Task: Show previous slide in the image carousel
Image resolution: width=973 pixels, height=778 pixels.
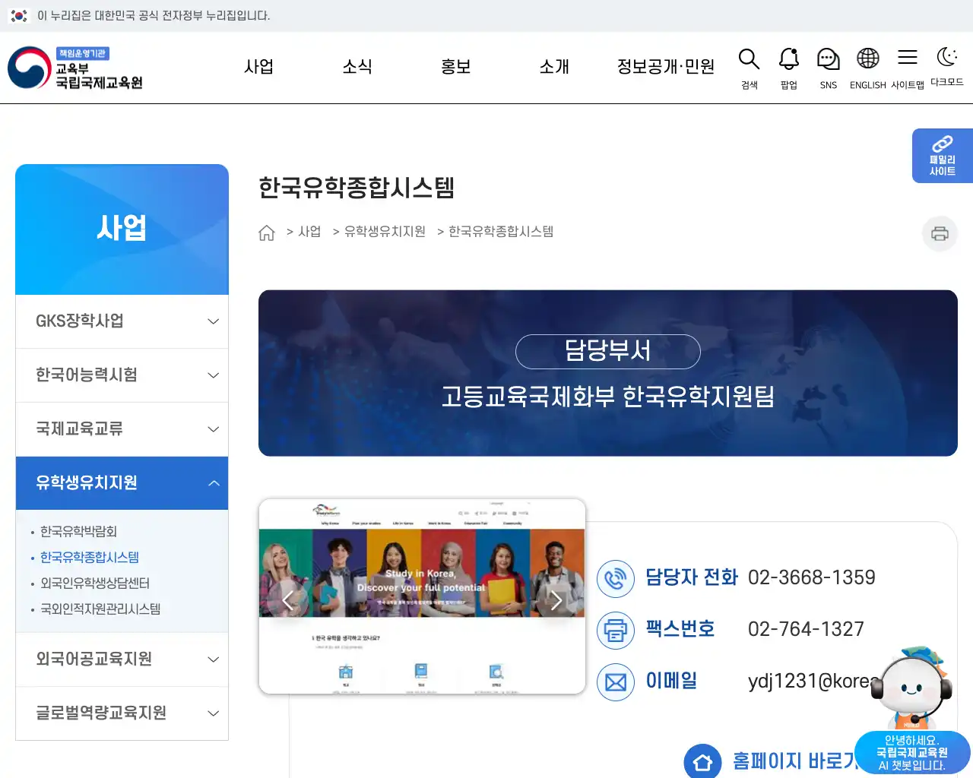Action: tap(287, 600)
